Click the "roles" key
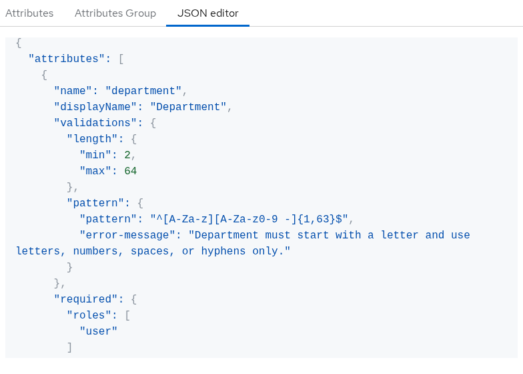523x374 pixels. (89, 315)
